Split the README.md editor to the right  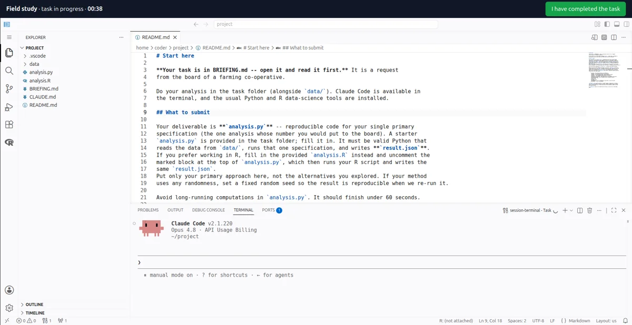614,37
